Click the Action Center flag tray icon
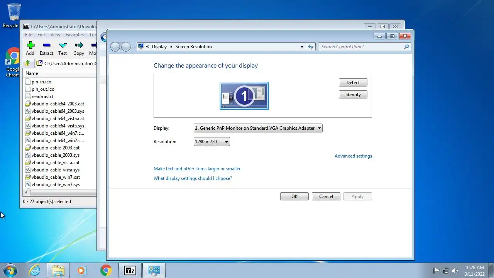Viewport: 494px width, 278px height. click(436, 271)
